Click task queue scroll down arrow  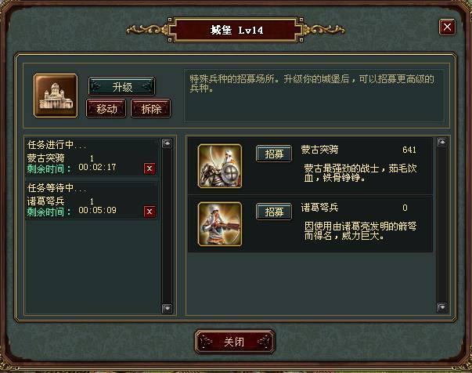point(167,309)
